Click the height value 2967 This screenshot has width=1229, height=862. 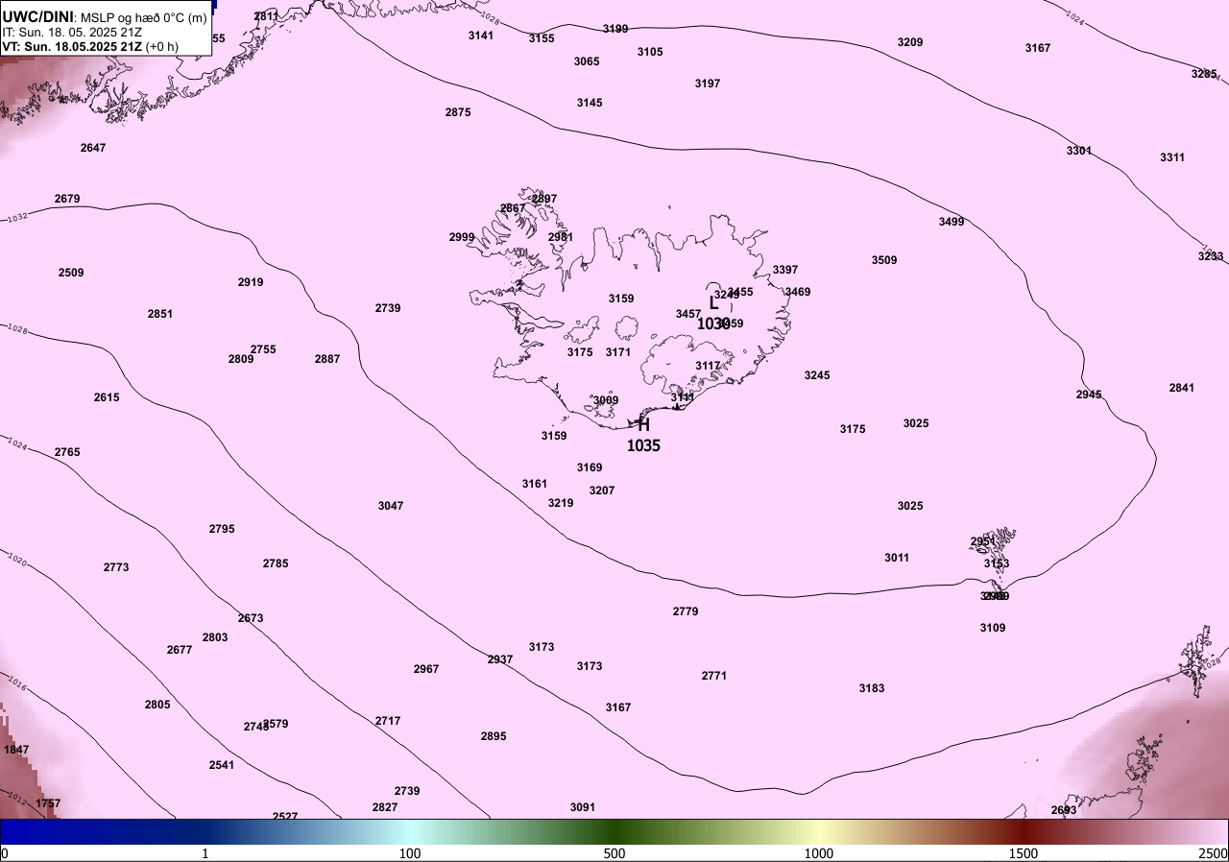point(426,669)
